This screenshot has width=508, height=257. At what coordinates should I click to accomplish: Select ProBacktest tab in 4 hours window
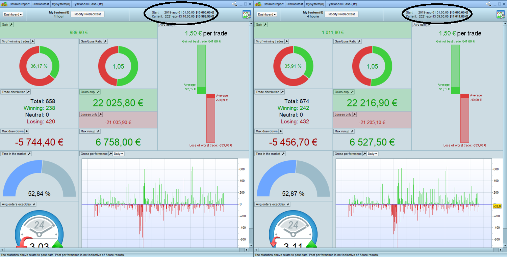tap(295, 4)
